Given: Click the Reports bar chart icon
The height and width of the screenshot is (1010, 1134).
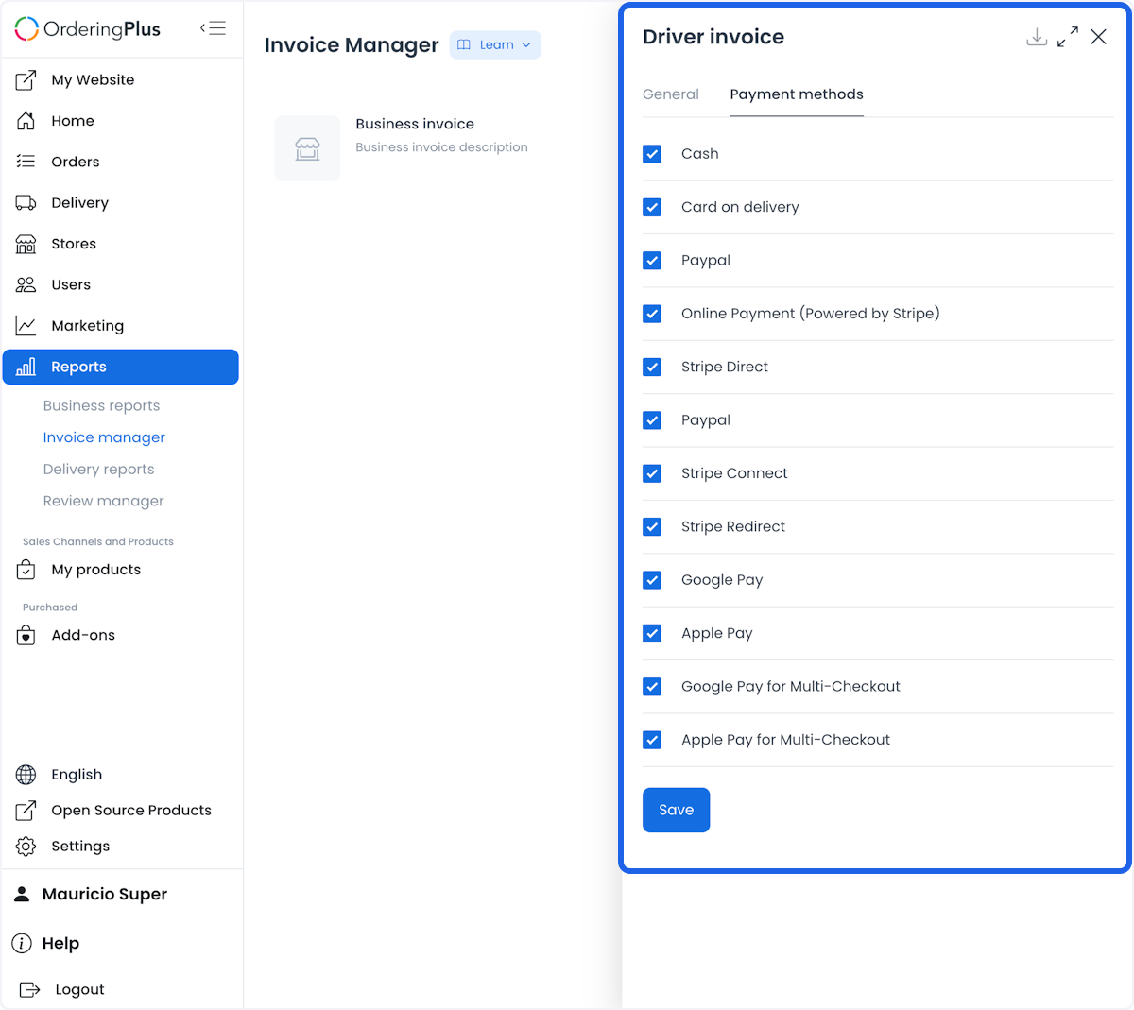Looking at the screenshot, I should [26, 367].
